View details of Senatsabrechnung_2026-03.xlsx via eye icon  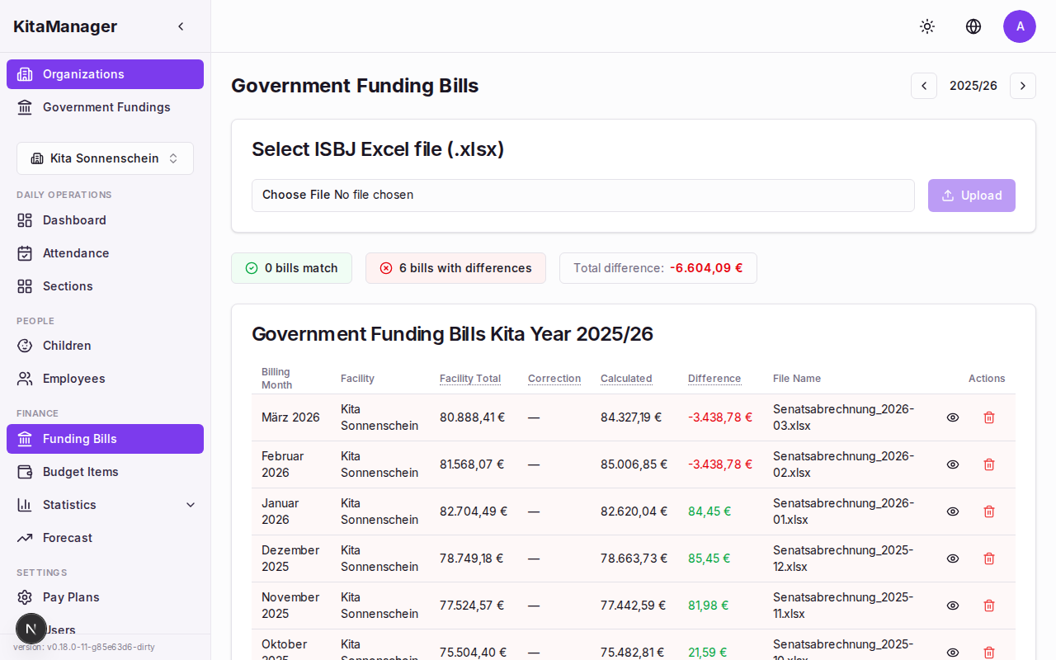tap(953, 417)
